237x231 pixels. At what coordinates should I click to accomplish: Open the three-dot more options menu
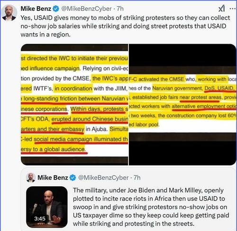(x=233, y=9)
